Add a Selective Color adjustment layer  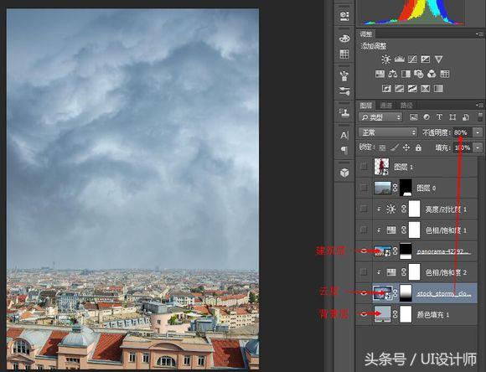[426, 89]
